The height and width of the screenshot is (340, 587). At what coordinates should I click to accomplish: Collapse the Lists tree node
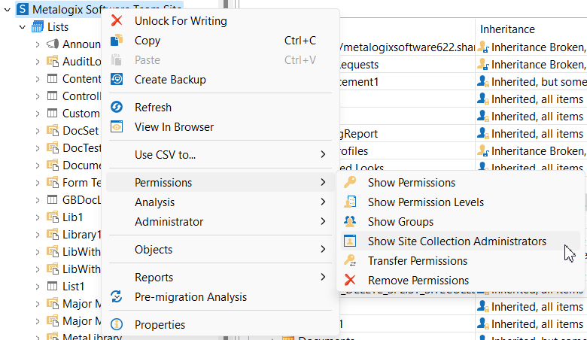pos(23,27)
